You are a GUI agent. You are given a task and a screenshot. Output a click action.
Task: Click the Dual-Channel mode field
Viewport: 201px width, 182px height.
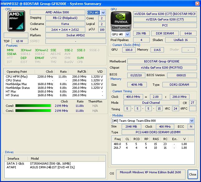tap(151, 102)
